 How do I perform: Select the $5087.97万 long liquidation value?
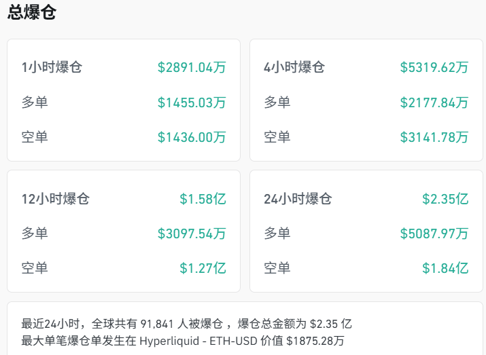[x=434, y=233]
